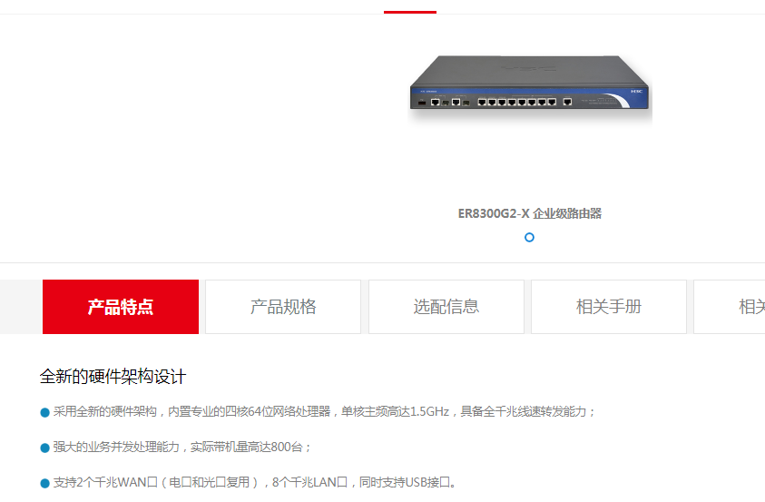Click the blue bullet beside the WAN口 line
This screenshot has width=765, height=502.
(44, 484)
